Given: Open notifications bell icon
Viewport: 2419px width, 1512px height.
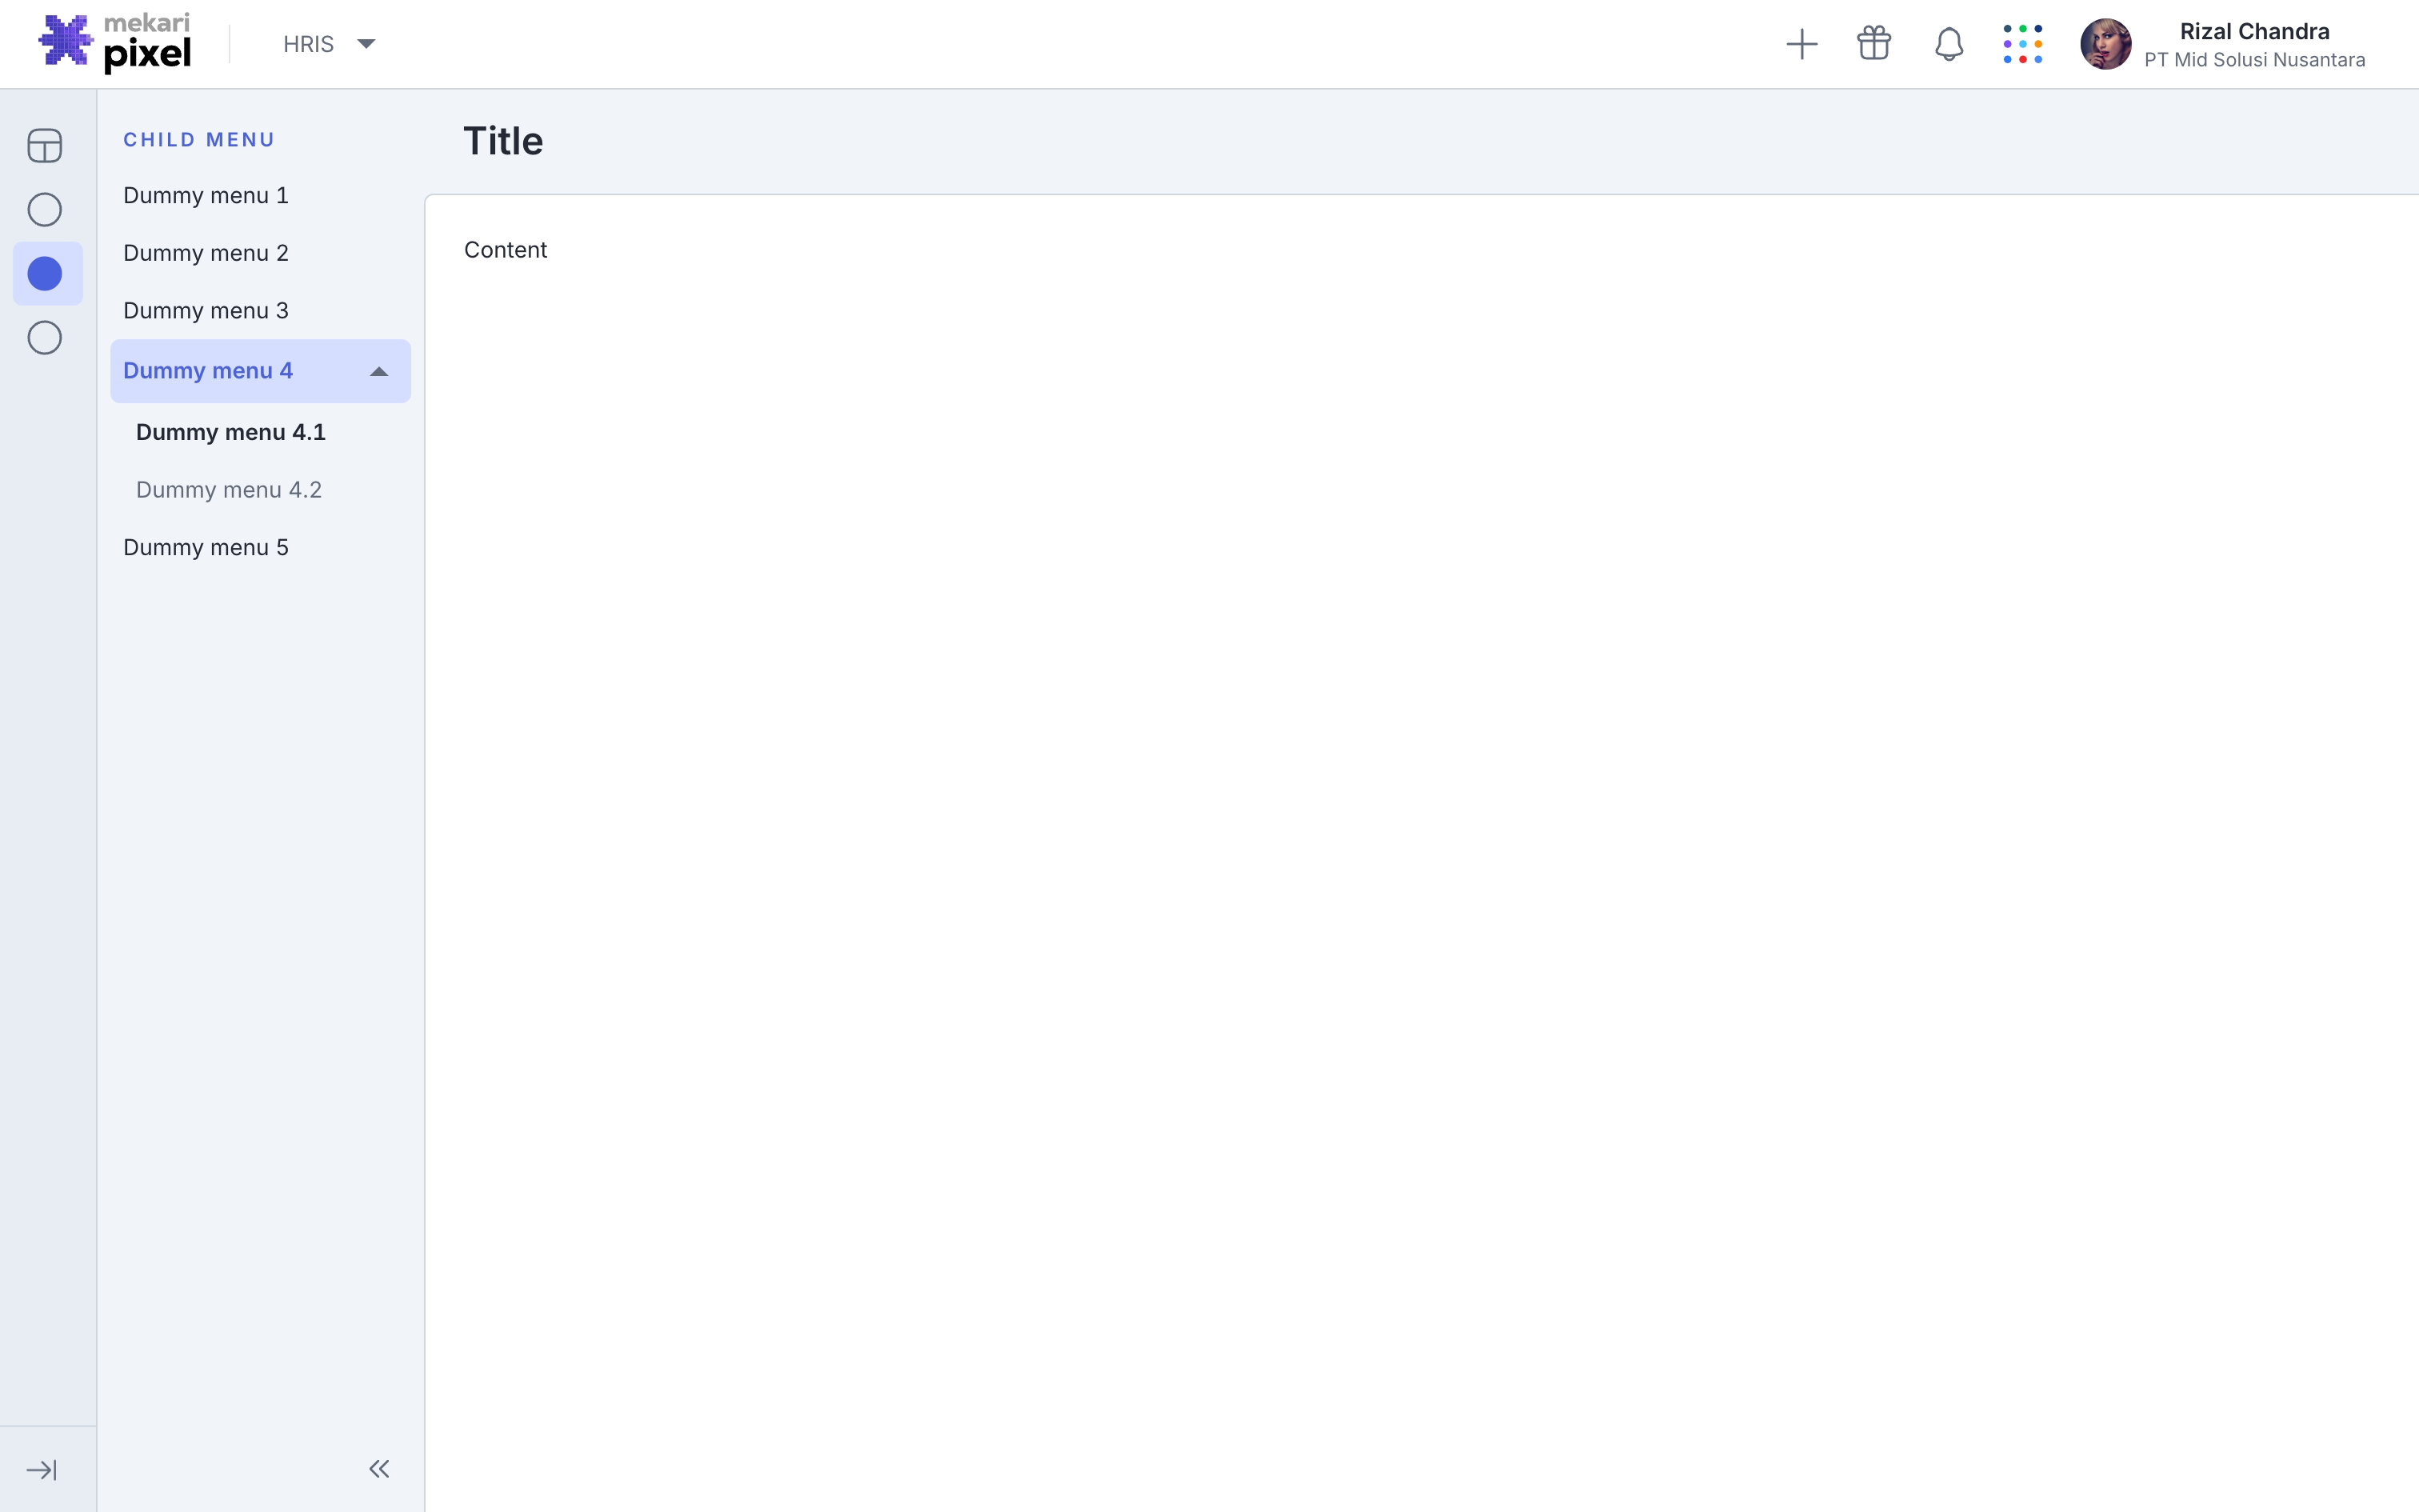Looking at the screenshot, I should (1948, 44).
